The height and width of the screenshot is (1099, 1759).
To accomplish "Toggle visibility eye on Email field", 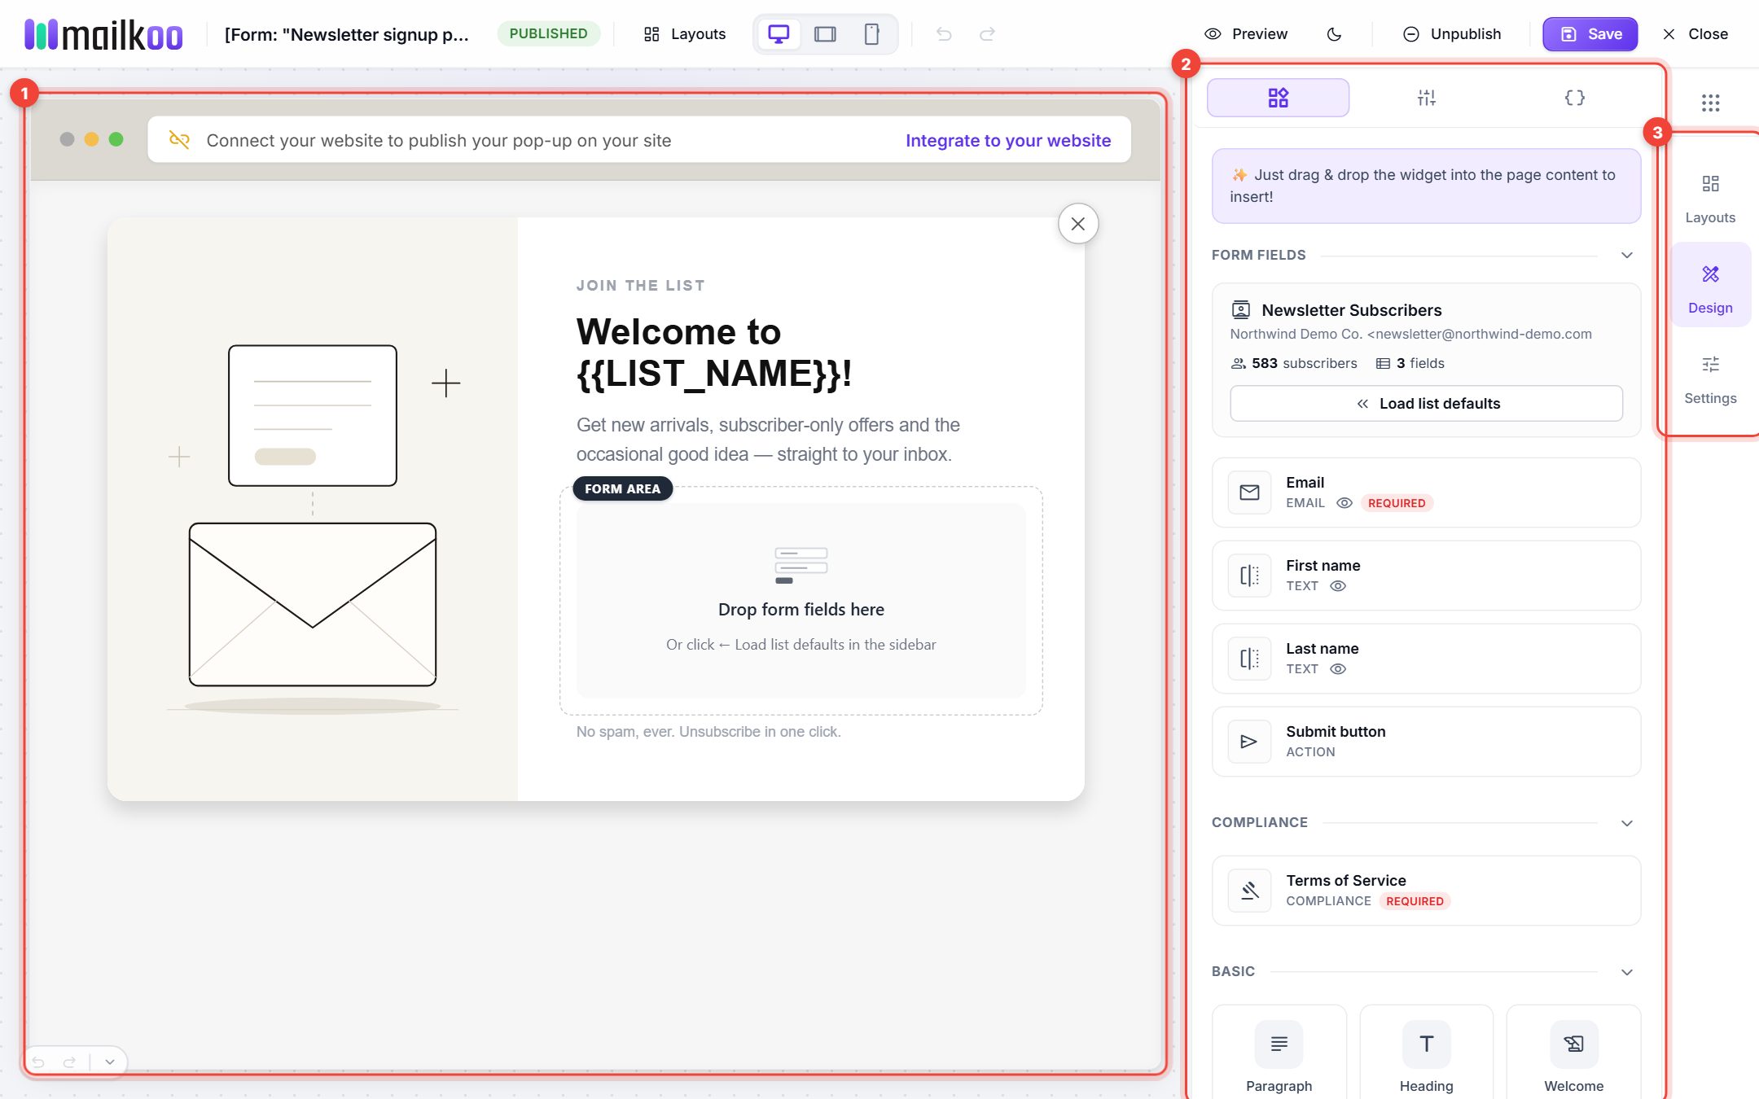I will click(1344, 503).
